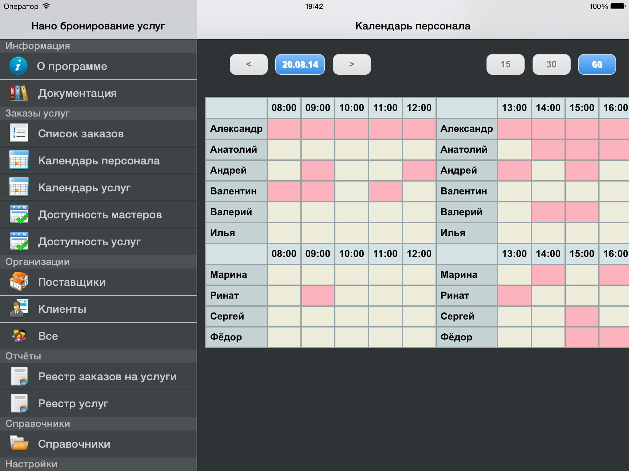Open Master availability checkmark calendar icon

coord(19,214)
